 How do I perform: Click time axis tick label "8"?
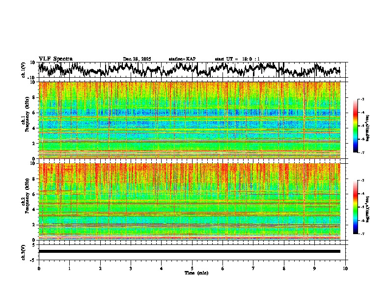(284, 269)
